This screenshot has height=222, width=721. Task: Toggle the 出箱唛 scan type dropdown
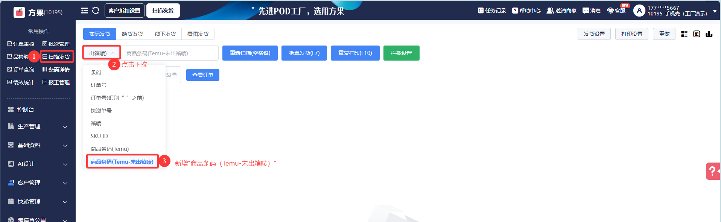[x=102, y=53]
